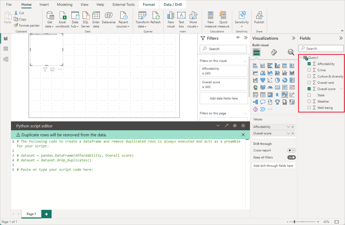Select the map visual in Visualizations pane
This screenshot has width=345, height=225.
click(x=255, y=87)
